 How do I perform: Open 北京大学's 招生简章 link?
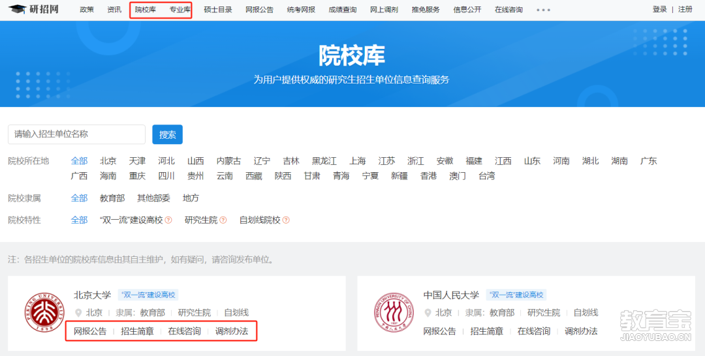point(137,331)
